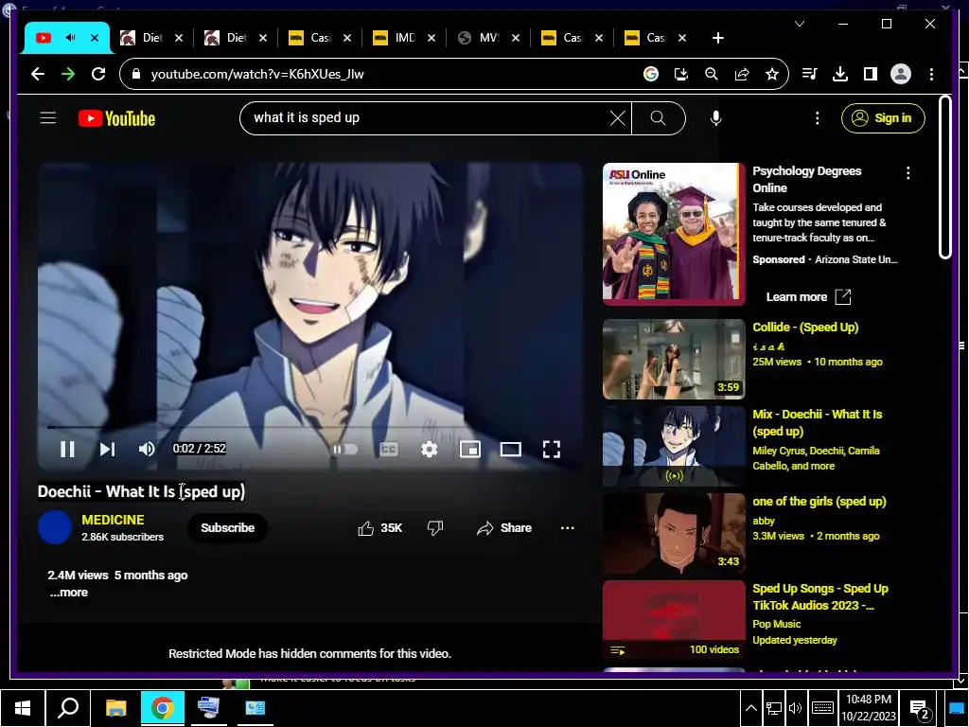
Task: Dislike the video with thumbs down
Action: [x=435, y=528]
